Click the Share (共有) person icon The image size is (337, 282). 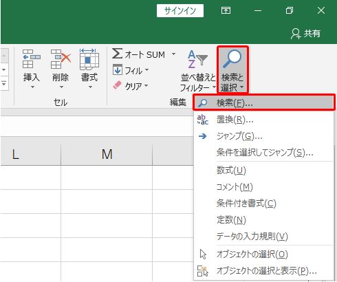tap(296, 34)
